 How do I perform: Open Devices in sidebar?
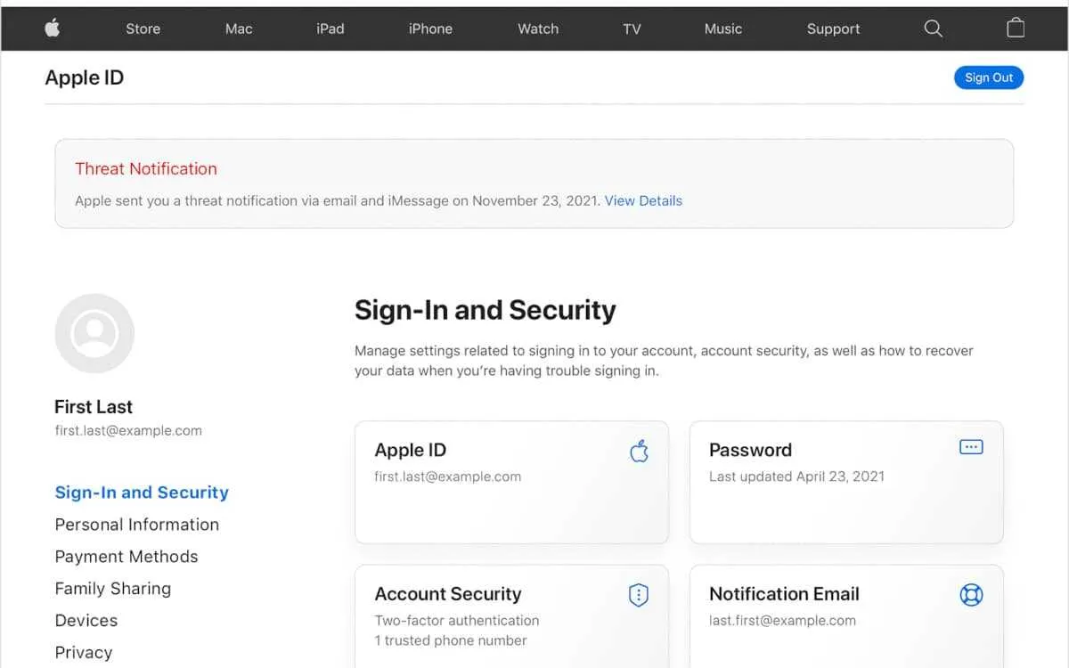(x=86, y=621)
